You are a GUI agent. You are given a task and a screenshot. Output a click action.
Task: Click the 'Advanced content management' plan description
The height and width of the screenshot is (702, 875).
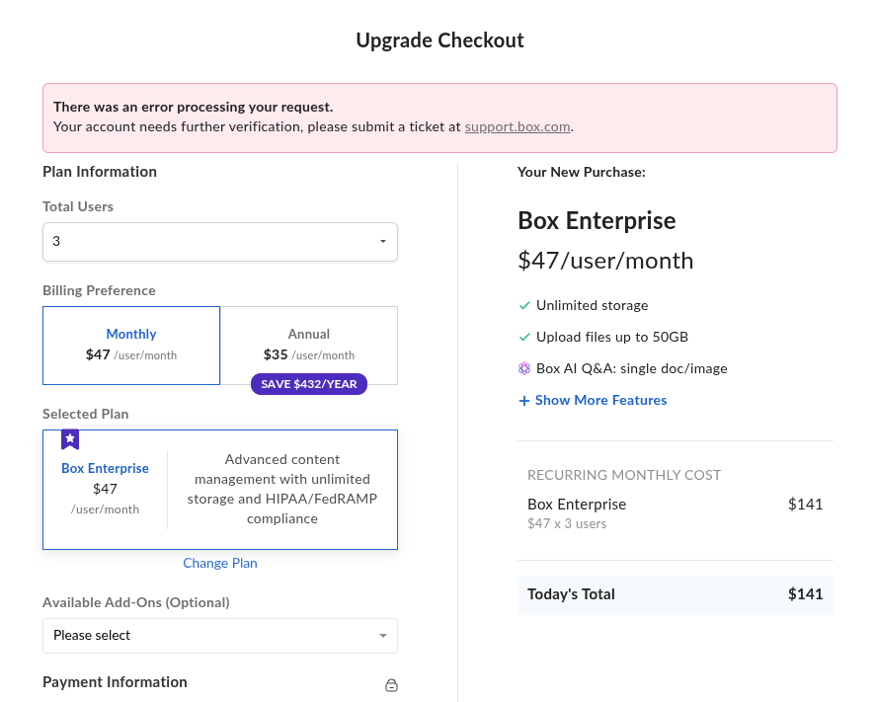click(x=282, y=489)
